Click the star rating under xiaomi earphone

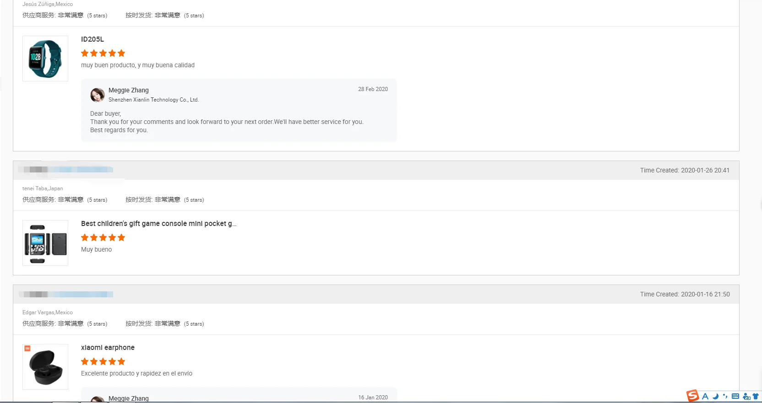pos(103,361)
